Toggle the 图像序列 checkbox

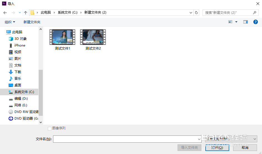50,128
